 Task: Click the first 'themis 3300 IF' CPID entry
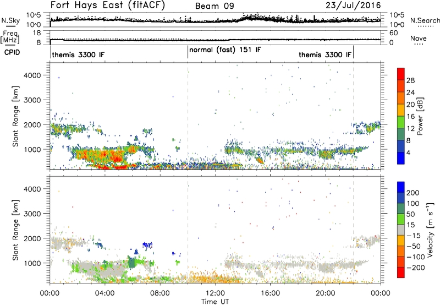click(78, 55)
